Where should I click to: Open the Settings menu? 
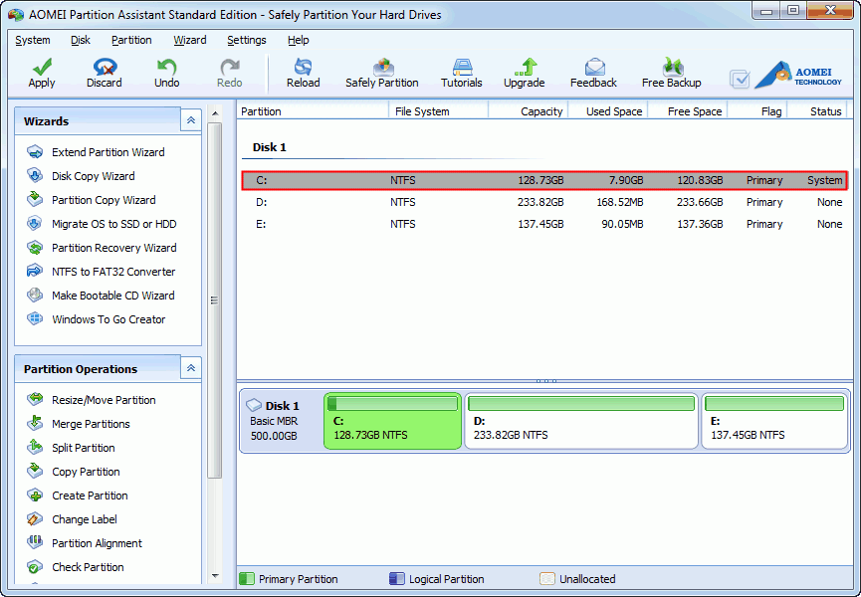coord(245,40)
